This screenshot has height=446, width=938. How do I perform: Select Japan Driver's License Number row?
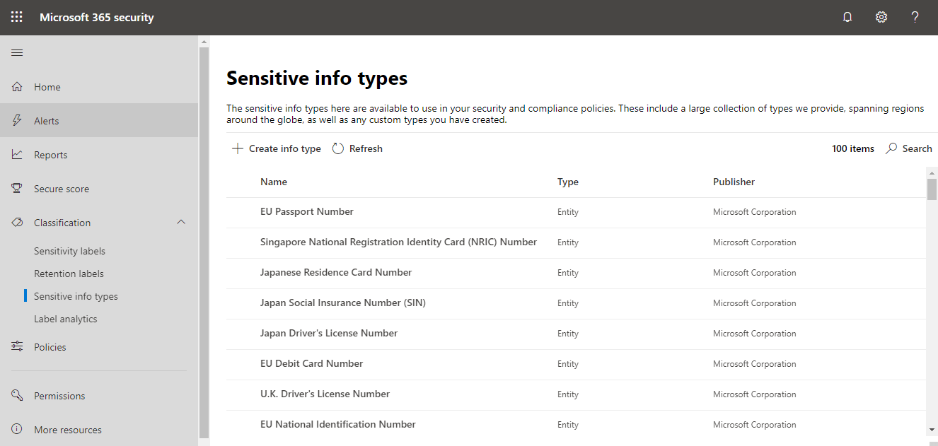coord(576,334)
